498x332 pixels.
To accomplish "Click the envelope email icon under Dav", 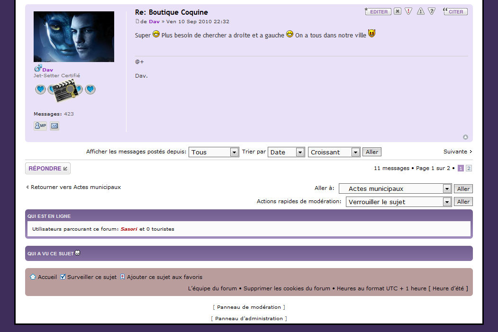I will [54, 126].
